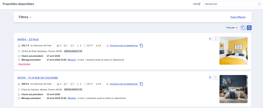The height and width of the screenshot is (108, 263).
Task: Click Tout effacer to clear filters
Action: pyautogui.click(x=238, y=17)
